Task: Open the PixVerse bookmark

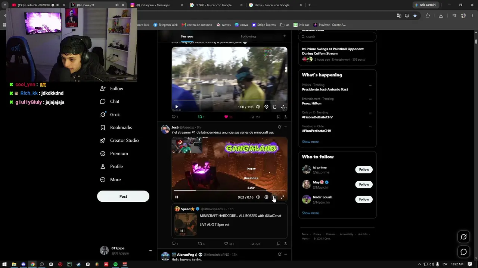Action: click(330, 25)
